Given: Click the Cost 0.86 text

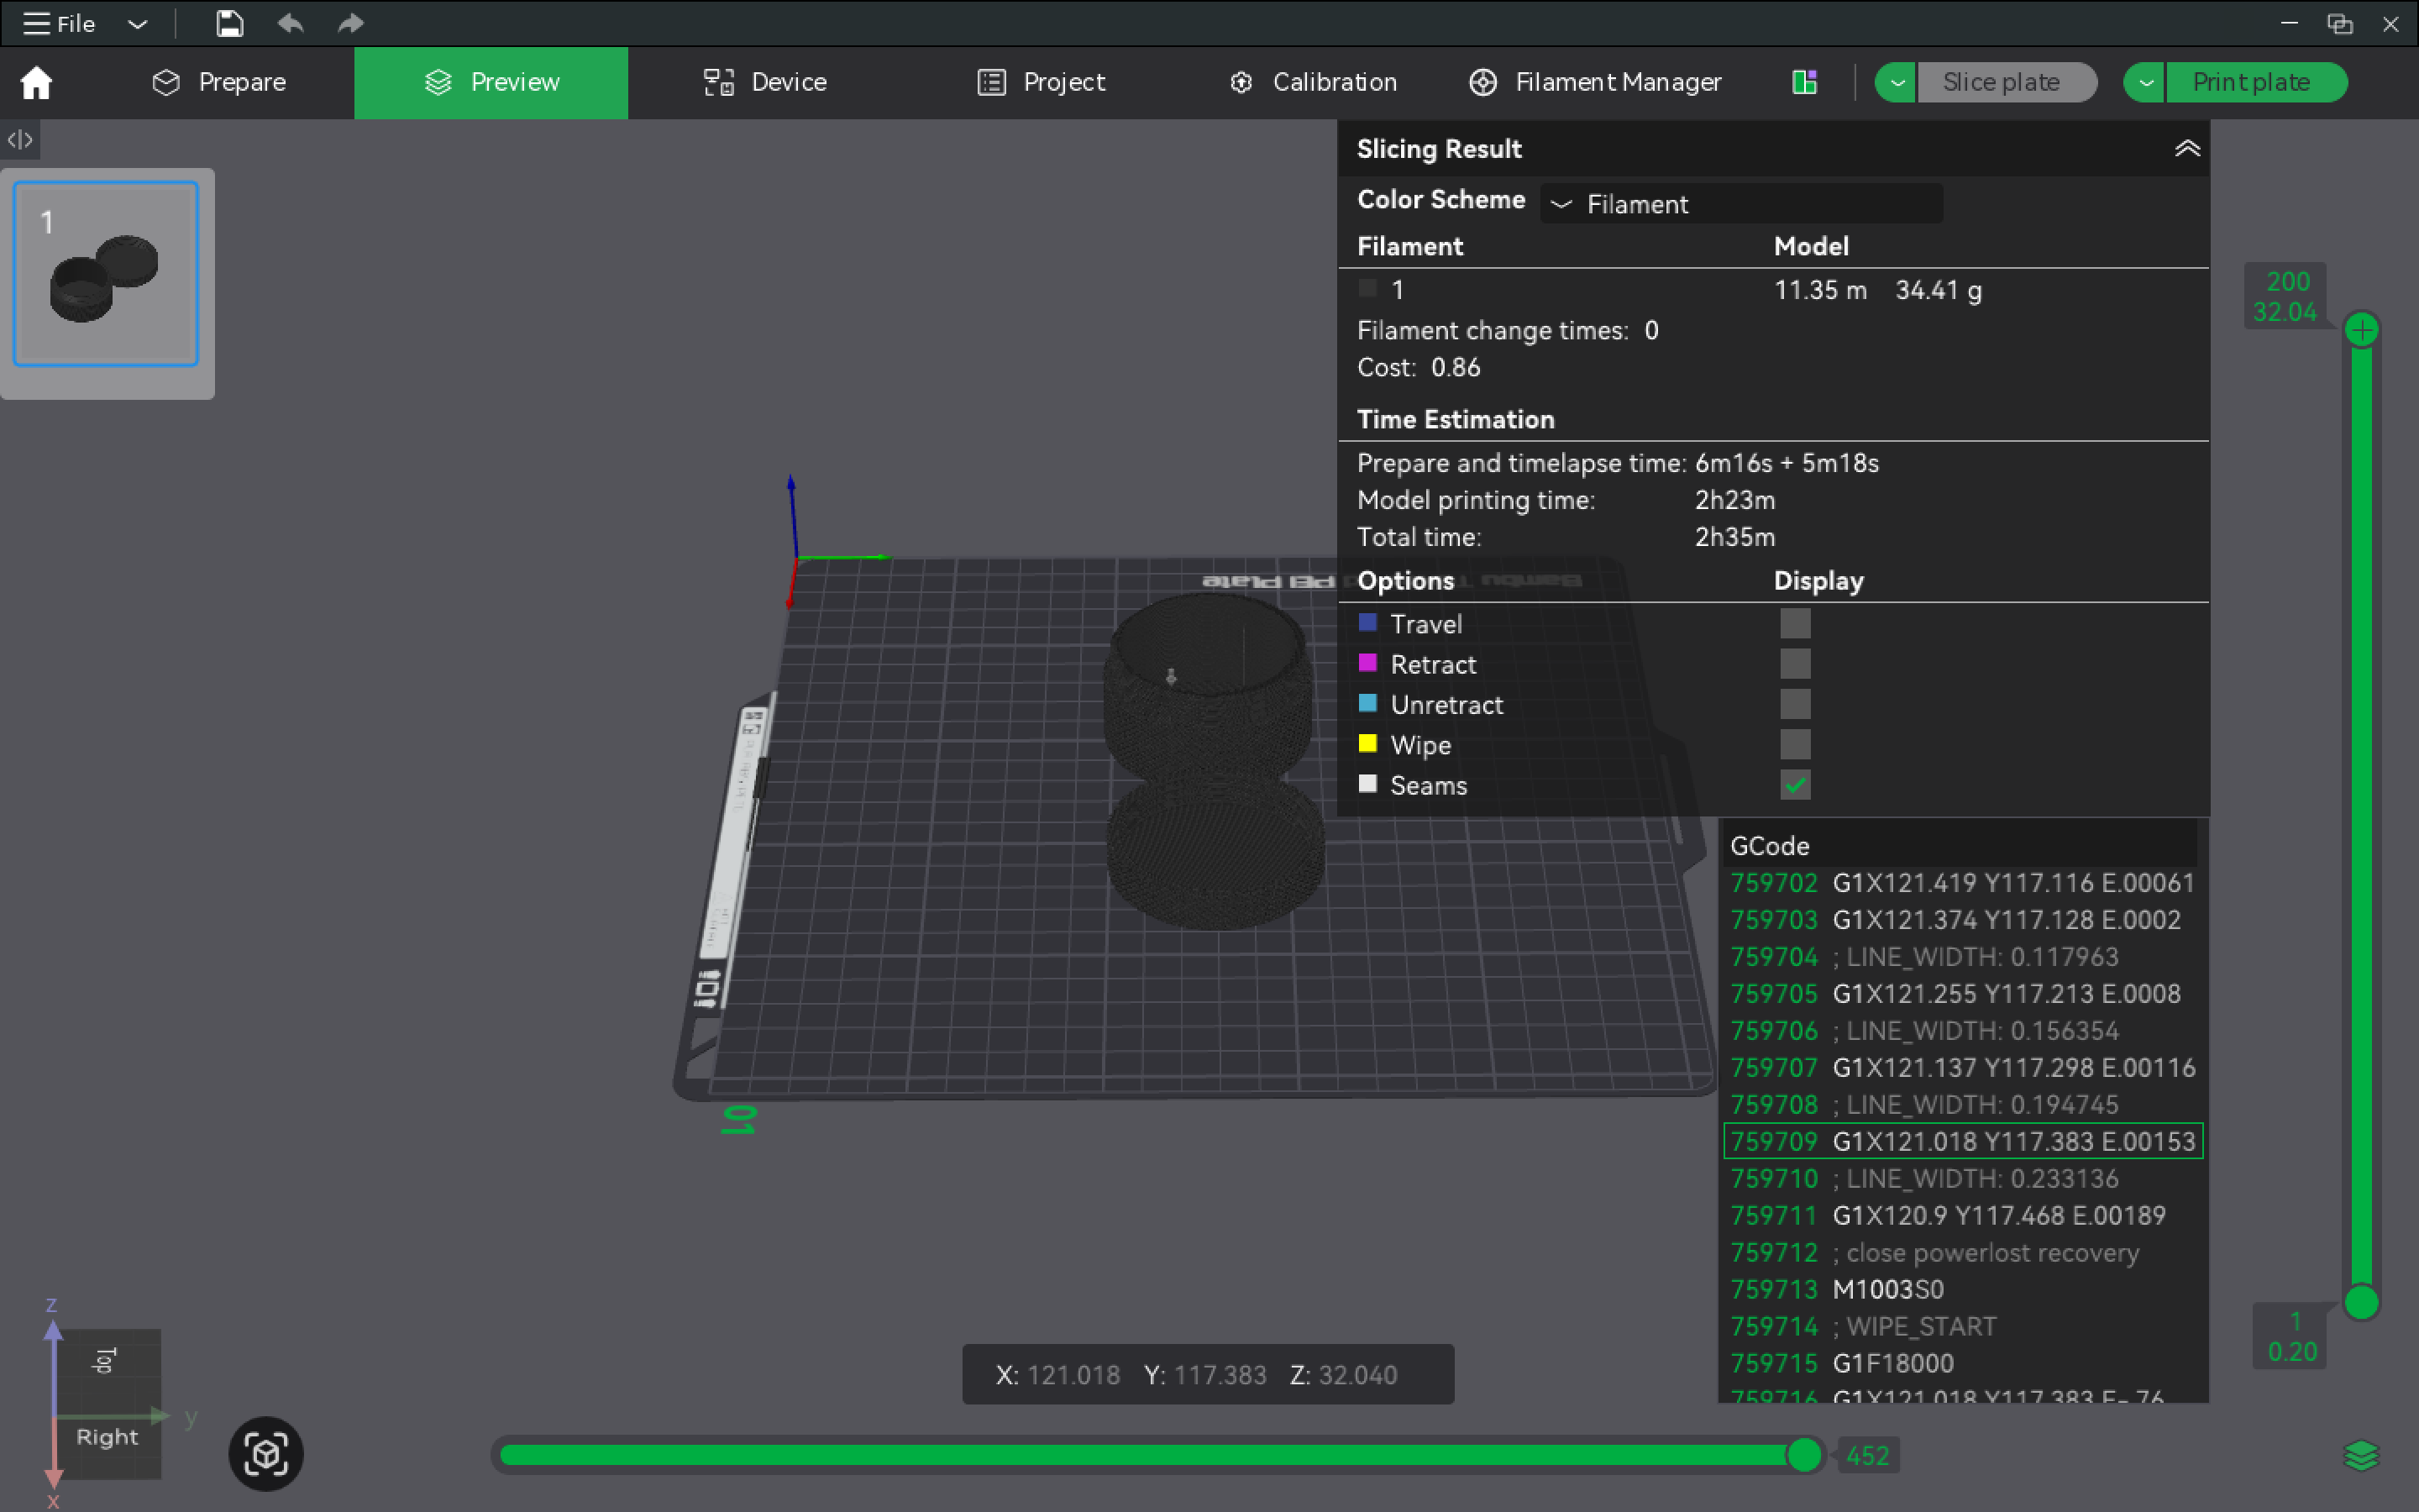Looking at the screenshot, I should coord(1419,368).
